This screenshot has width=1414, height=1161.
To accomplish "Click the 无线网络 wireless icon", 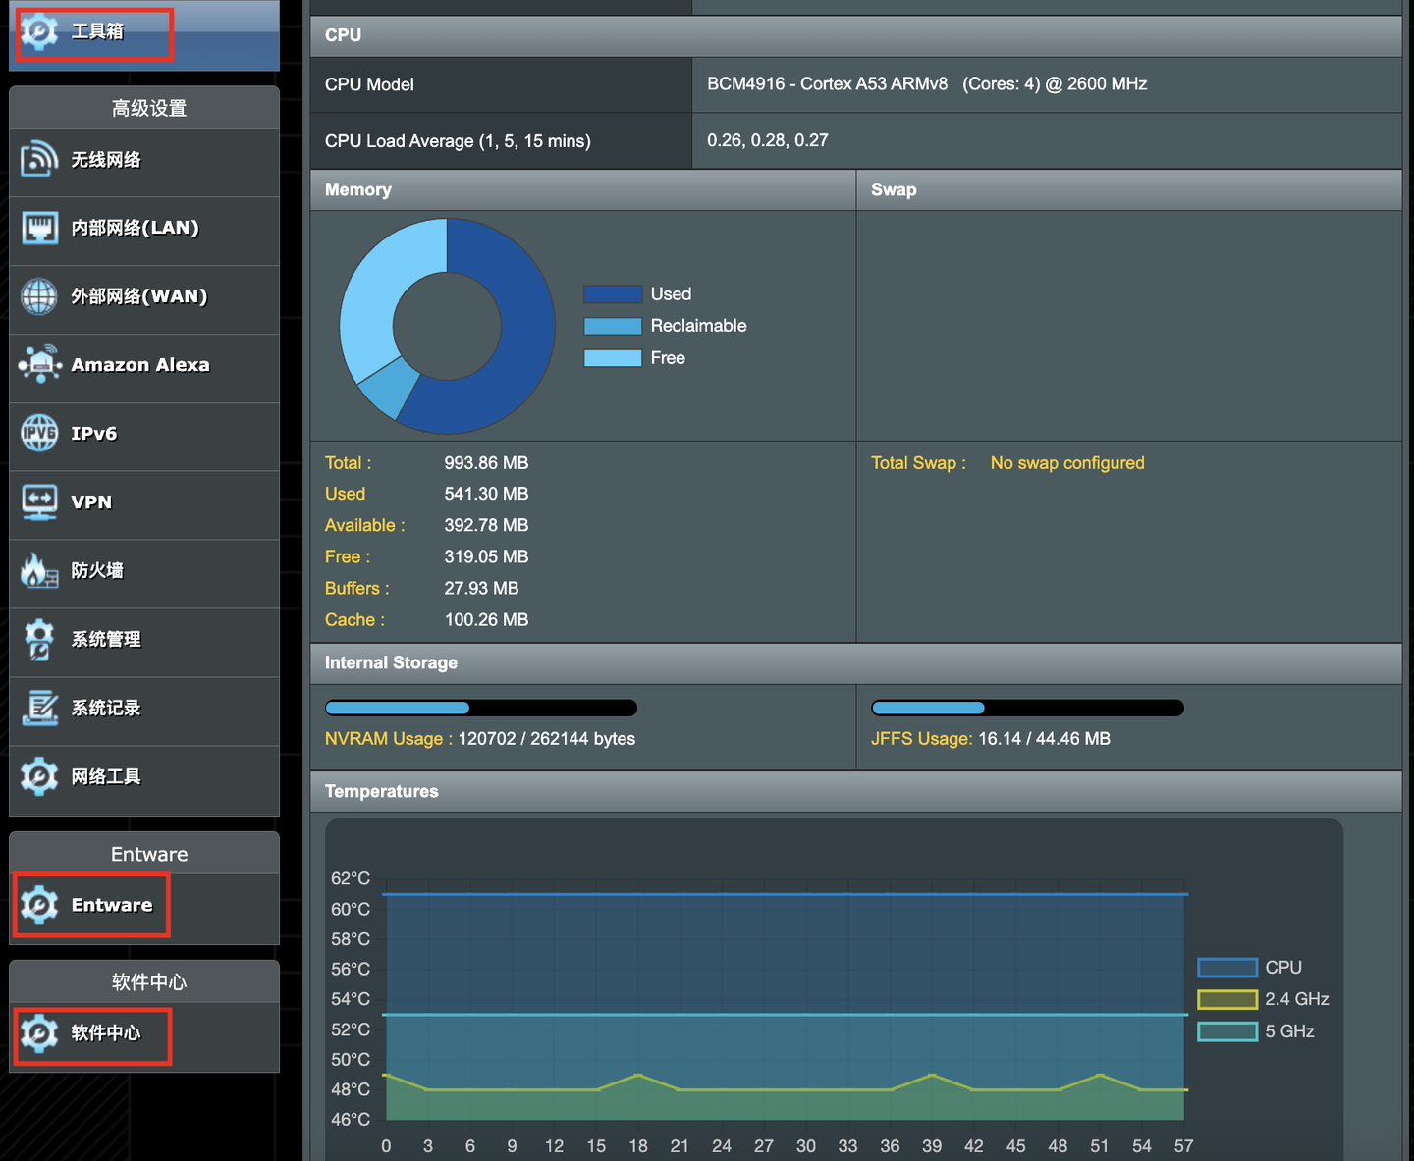I will 39,159.
